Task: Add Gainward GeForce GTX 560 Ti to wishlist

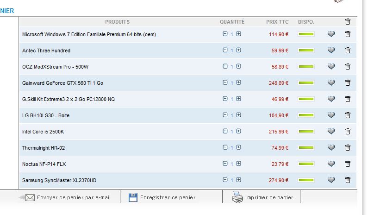Action: tap(331, 82)
